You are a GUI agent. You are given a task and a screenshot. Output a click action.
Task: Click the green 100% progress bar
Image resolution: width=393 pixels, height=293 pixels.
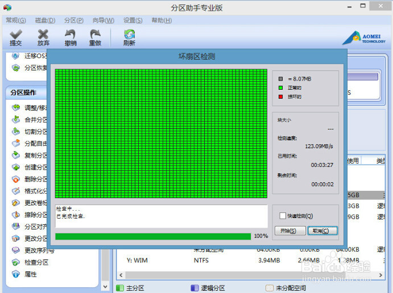[153, 236]
